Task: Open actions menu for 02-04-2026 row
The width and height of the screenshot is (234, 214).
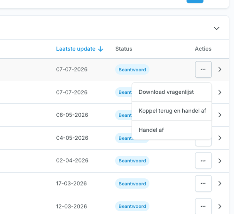Action: pyautogui.click(x=203, y=160)
